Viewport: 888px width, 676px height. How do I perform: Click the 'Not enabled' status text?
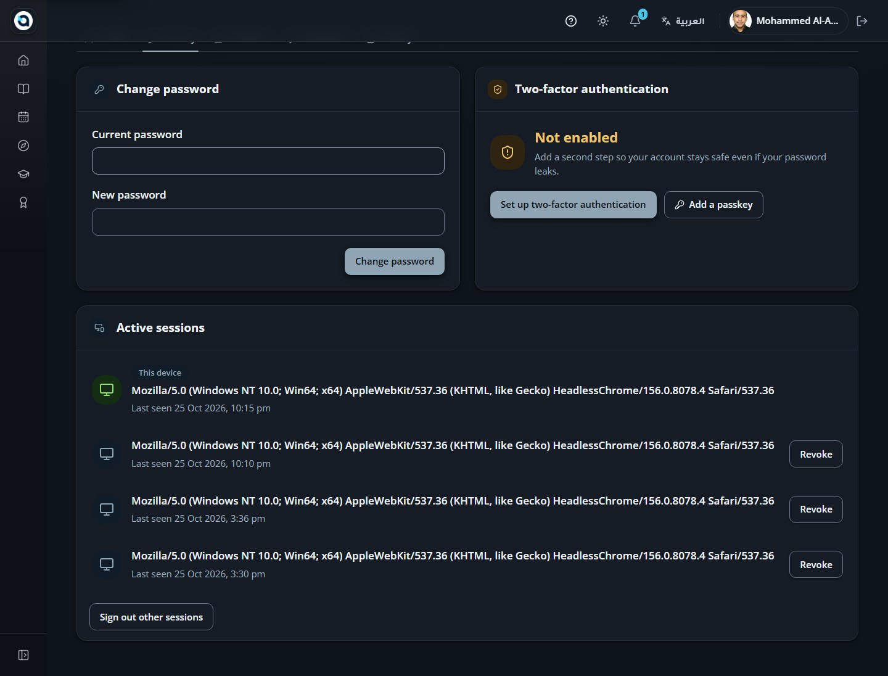576,138
